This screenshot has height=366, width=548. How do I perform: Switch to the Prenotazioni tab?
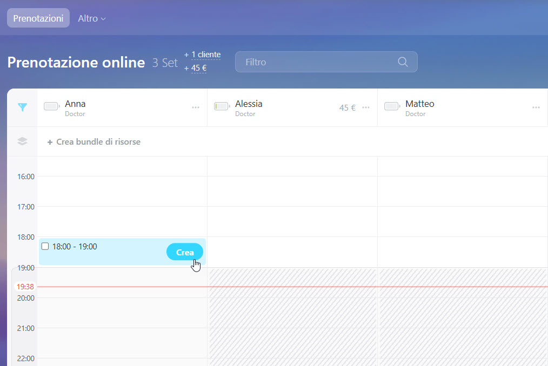click(x=38, y=18)
